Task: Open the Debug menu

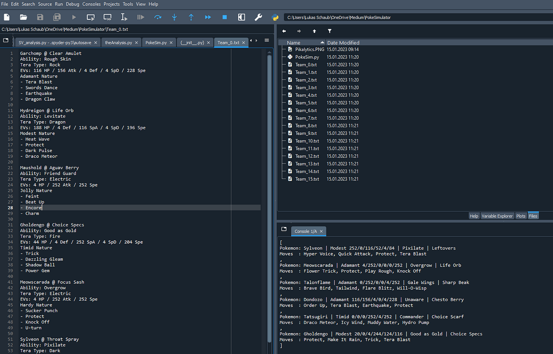Action: pyautogui.click(x=72, y=4)
